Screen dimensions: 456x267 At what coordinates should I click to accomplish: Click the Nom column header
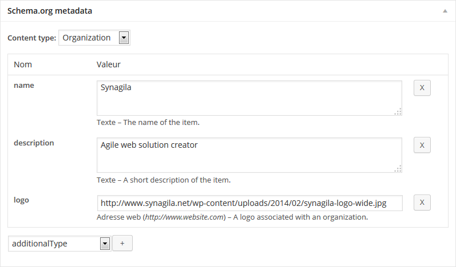point(23,64)
